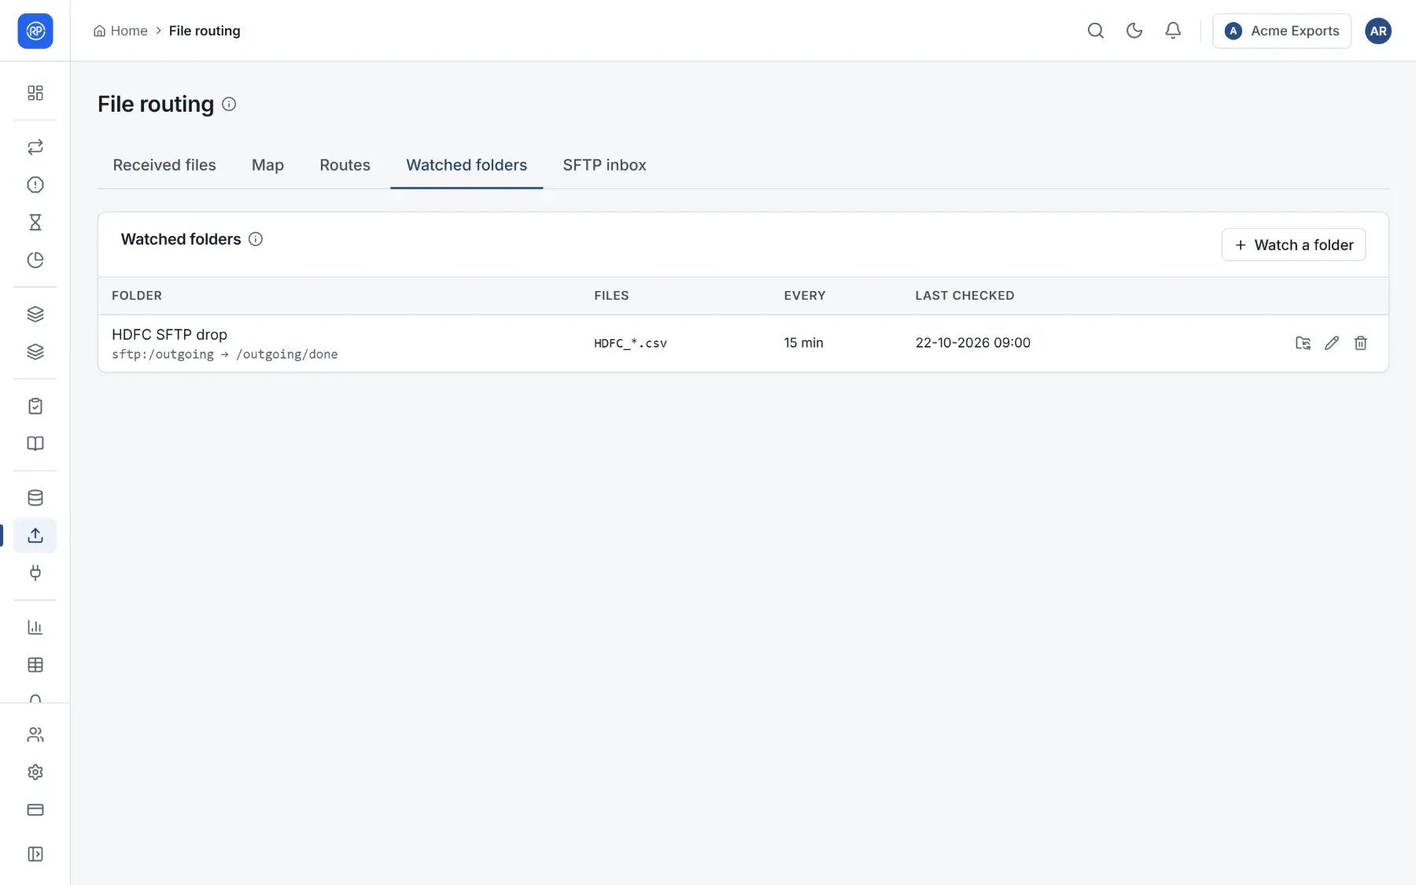The height and width of the screenshot is (885, 1416).
Task: Switch to the Routes tab
Action: click(345, 165)
